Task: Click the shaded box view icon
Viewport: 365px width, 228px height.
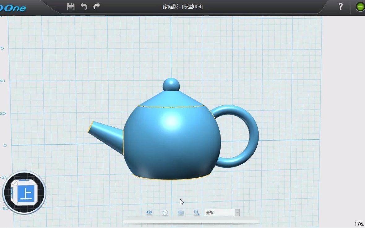Action: coord(181,213)
